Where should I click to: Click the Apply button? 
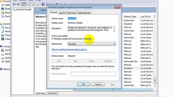pyautogui.click(x=112, y=84)
